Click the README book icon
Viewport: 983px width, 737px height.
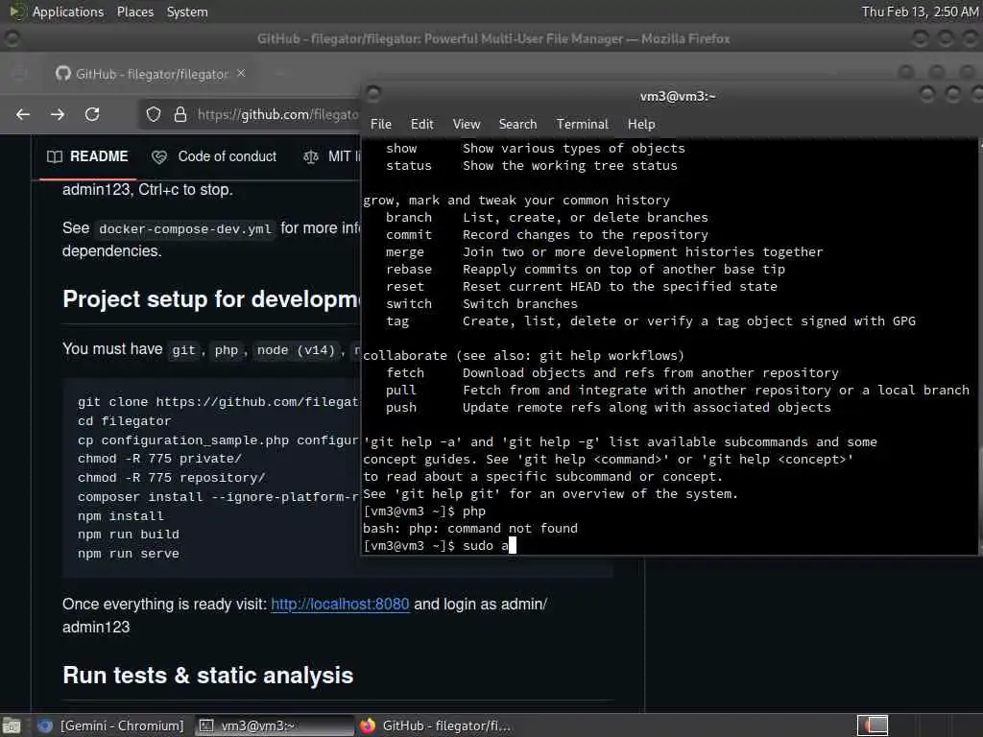pos(55,156)
